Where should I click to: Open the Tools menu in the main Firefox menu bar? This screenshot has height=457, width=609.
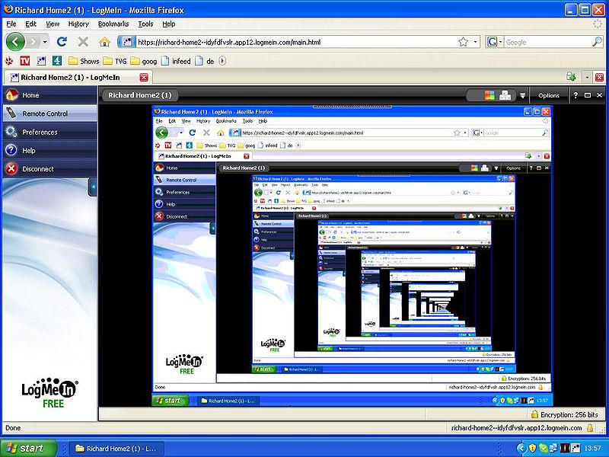pyautogui.click(x=145, y=24)
